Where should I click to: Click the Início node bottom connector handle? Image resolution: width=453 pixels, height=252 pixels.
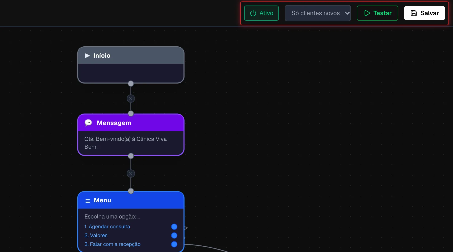tap(131, 83)
